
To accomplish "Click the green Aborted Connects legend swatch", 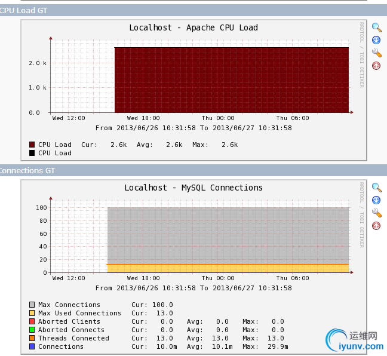I will click(x=32, y=330).
